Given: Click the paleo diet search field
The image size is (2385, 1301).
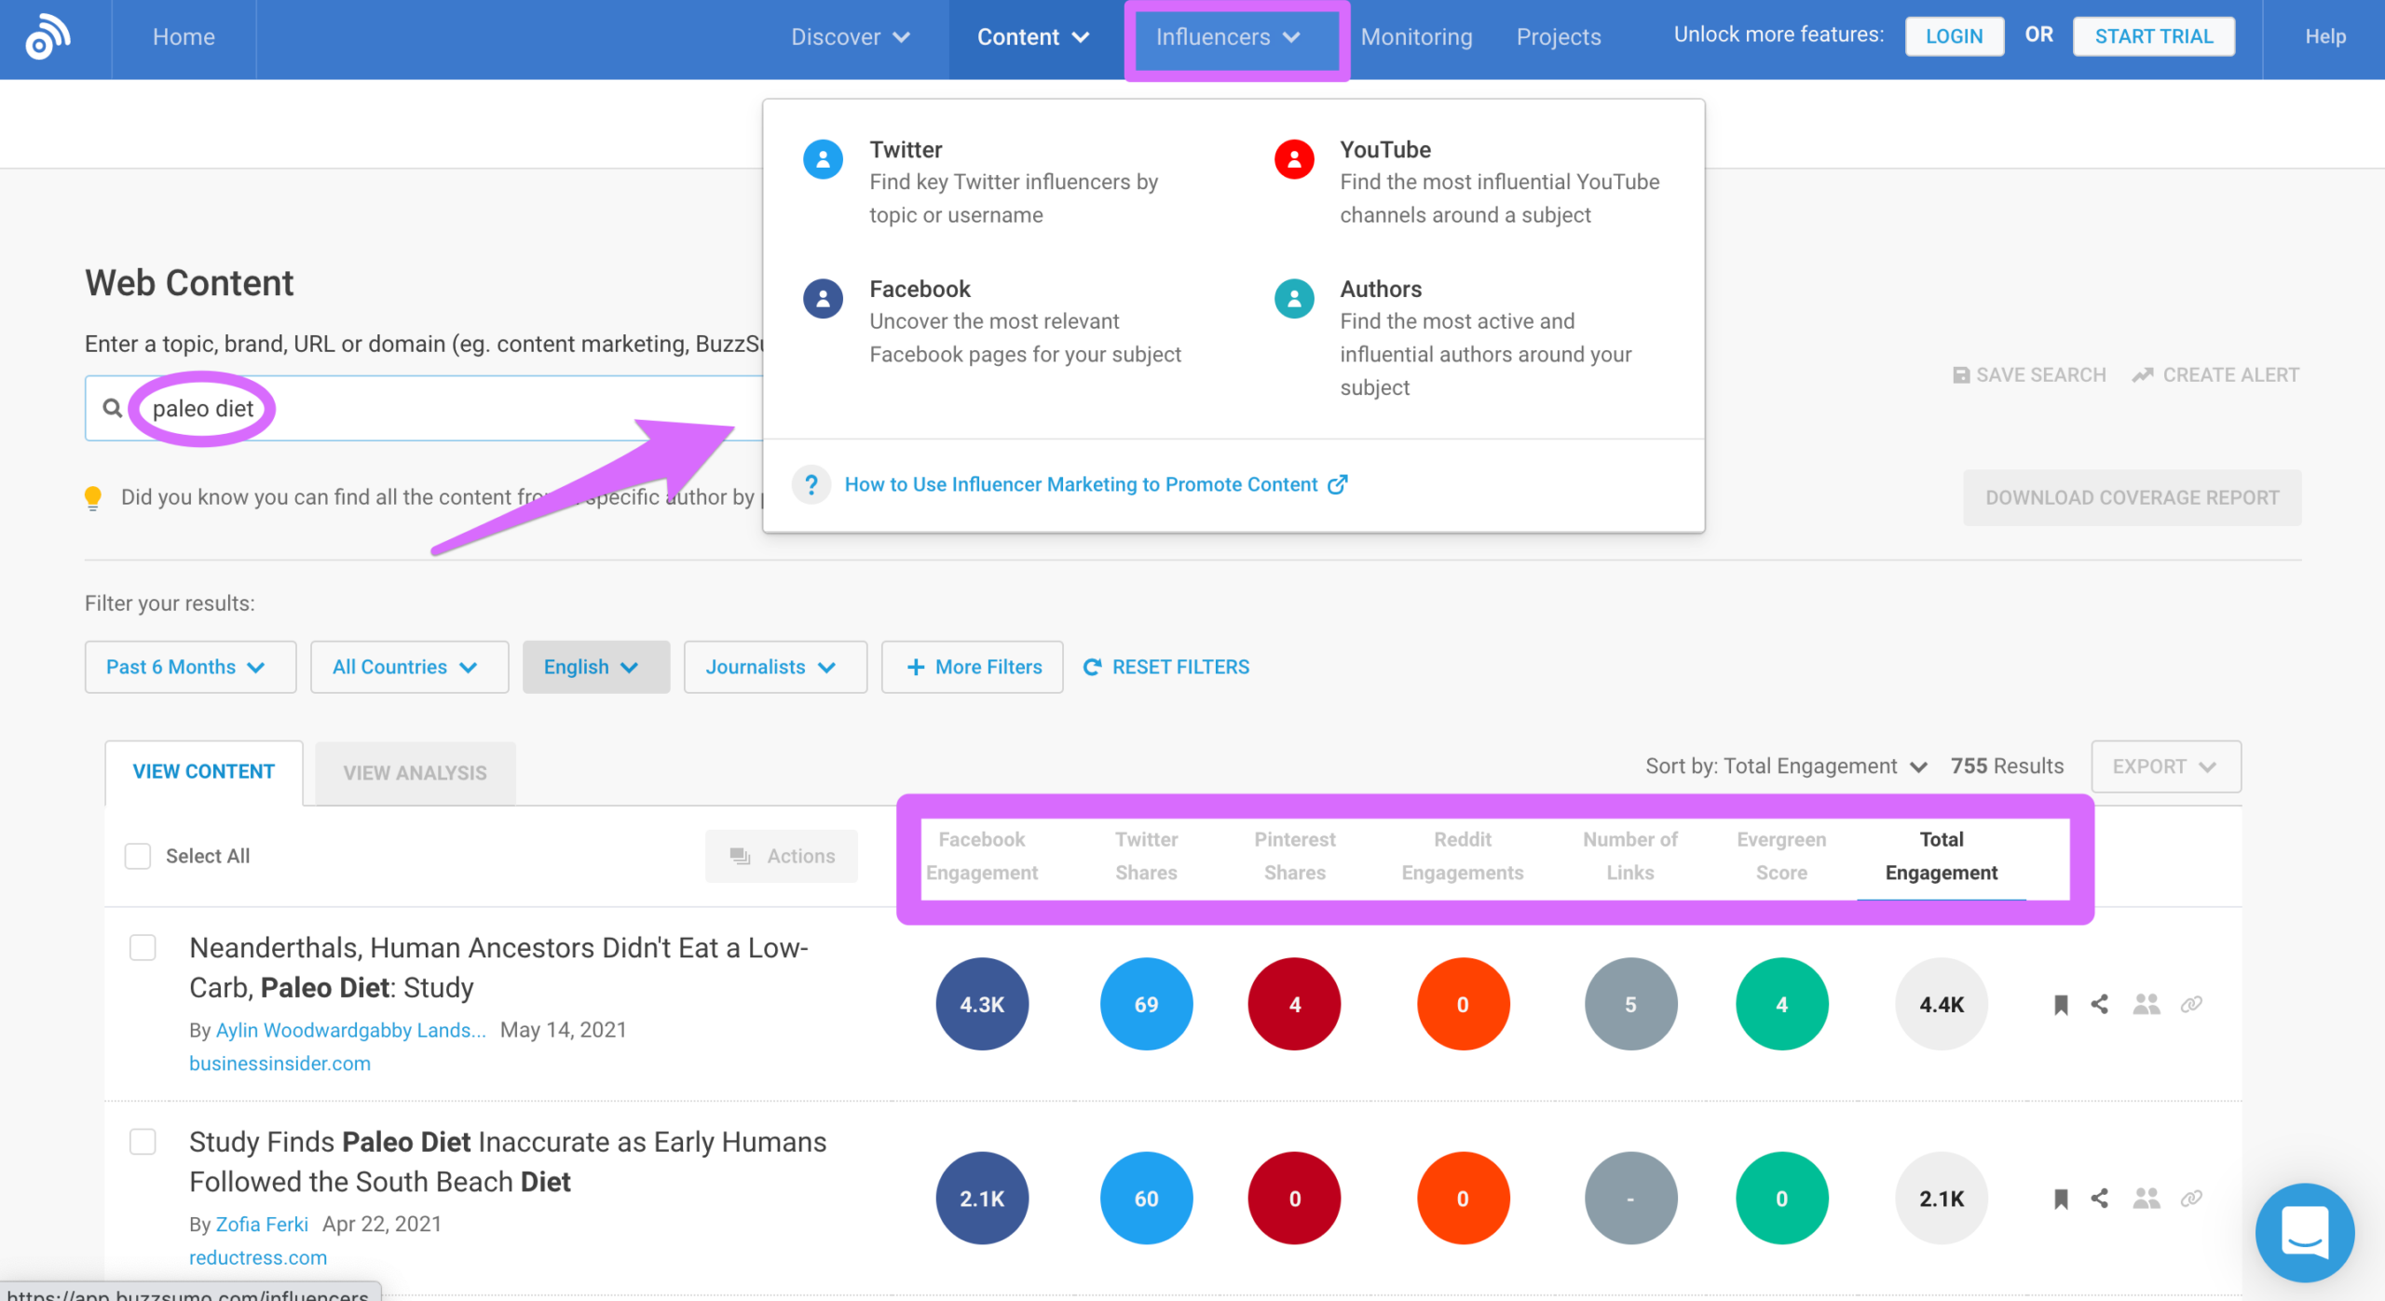Looking at the screenshot, I should [x=424, y=408].
